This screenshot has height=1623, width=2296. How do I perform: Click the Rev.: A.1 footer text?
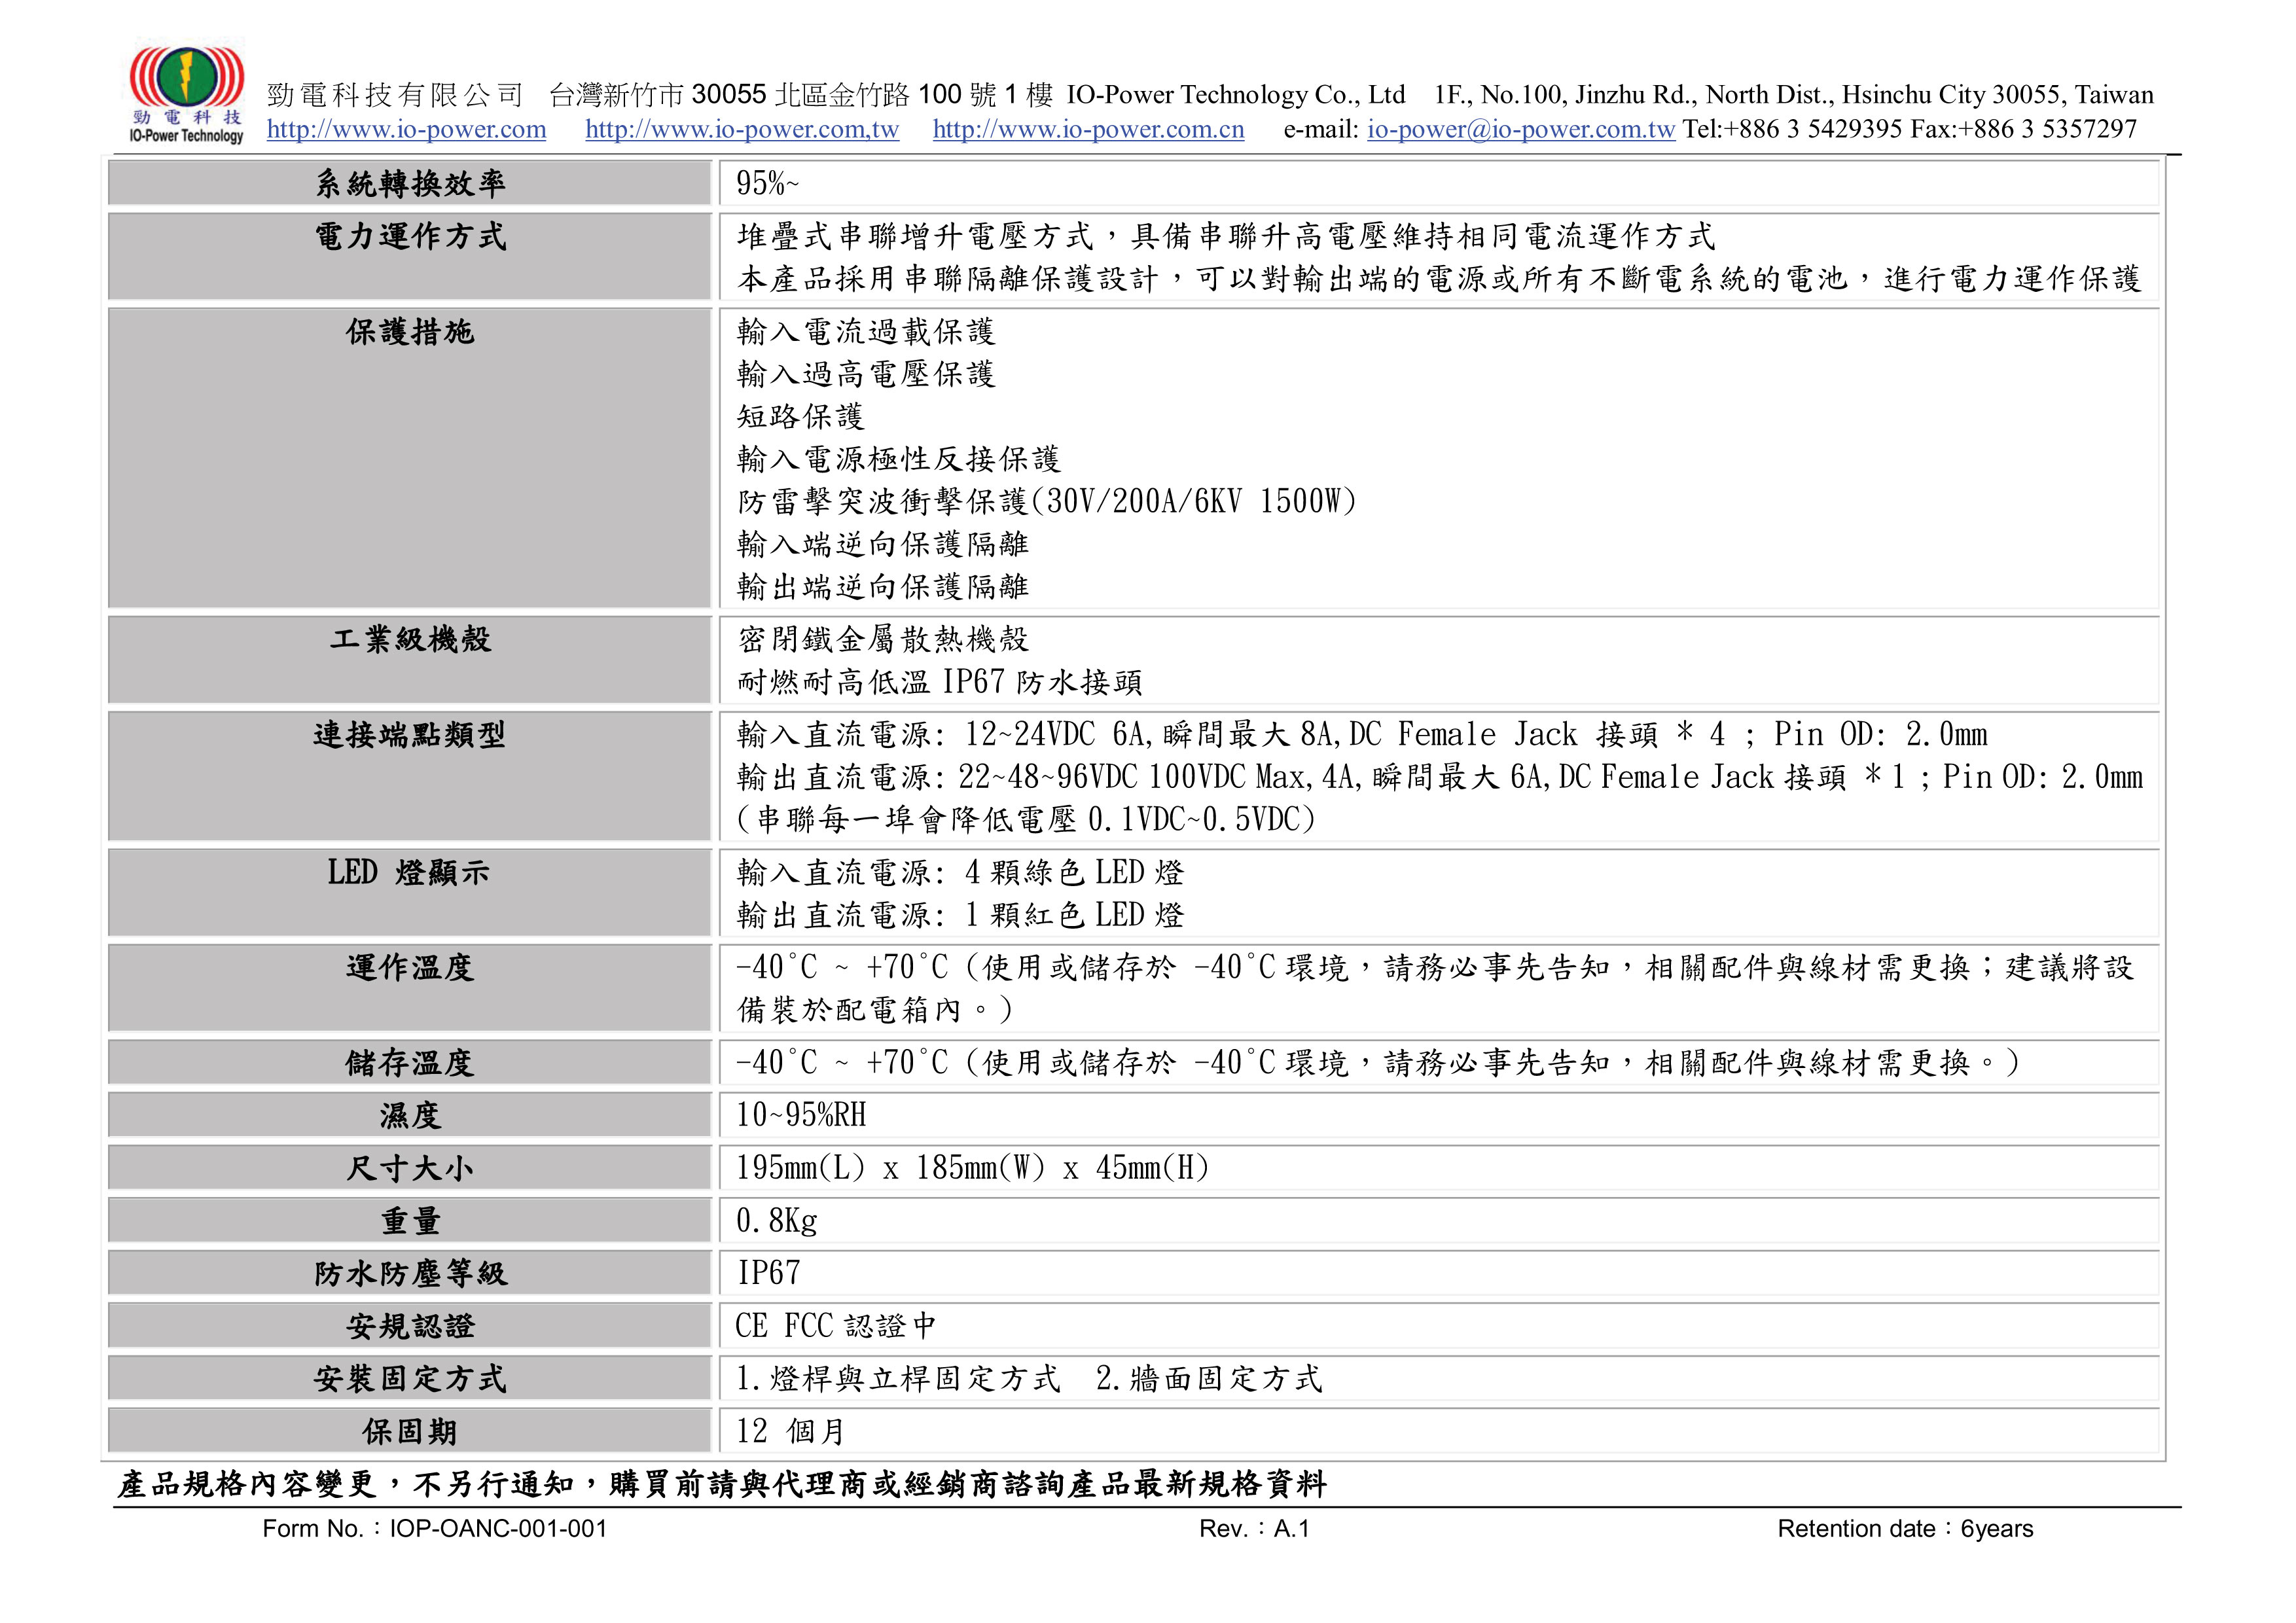(x=1254, y=1529)
